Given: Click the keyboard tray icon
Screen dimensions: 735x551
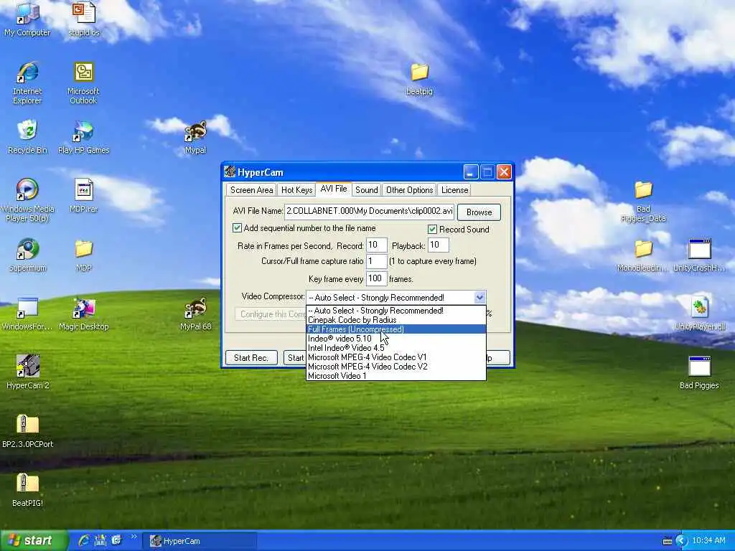Looking at the screenshot, I should point(668,541).
